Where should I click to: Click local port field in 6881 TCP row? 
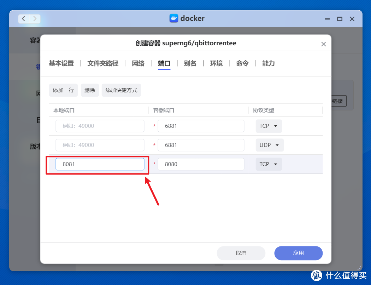[100, 126]
